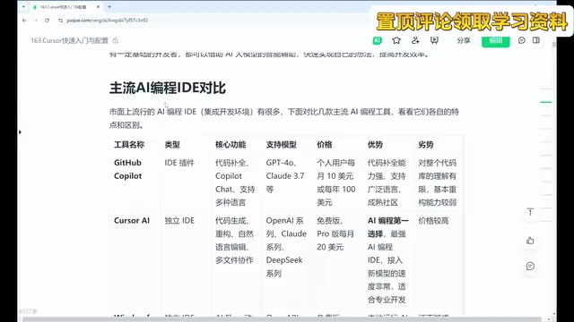Open the floating comment icon on right
Screen dimensions: 574x322
[x=530, y=267]
